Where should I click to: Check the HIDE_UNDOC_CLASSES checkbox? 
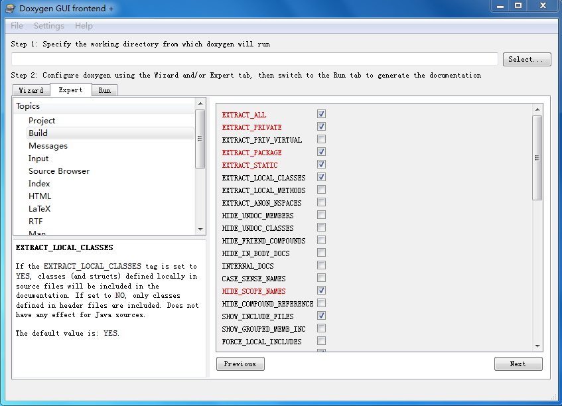322,228
